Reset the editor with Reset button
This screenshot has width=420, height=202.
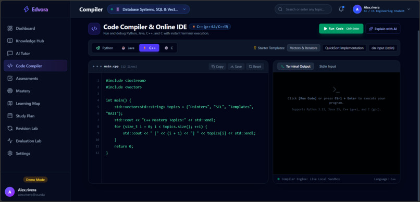click(255, 67)
